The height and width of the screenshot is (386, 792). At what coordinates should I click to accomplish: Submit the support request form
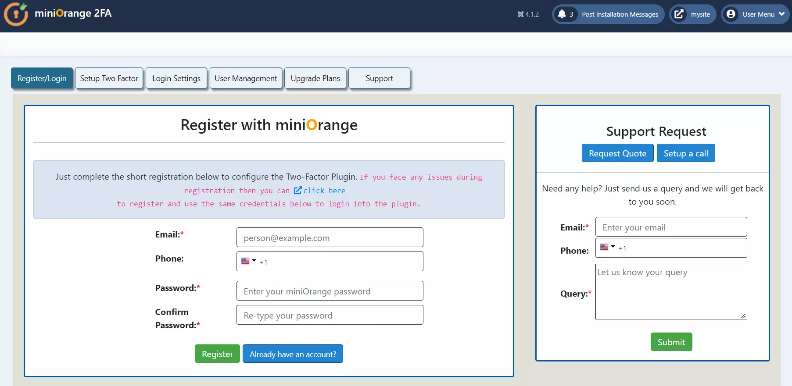[671, 342]
